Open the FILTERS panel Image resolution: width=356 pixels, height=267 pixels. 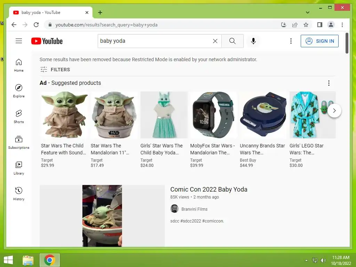click(x=55, y=70)
